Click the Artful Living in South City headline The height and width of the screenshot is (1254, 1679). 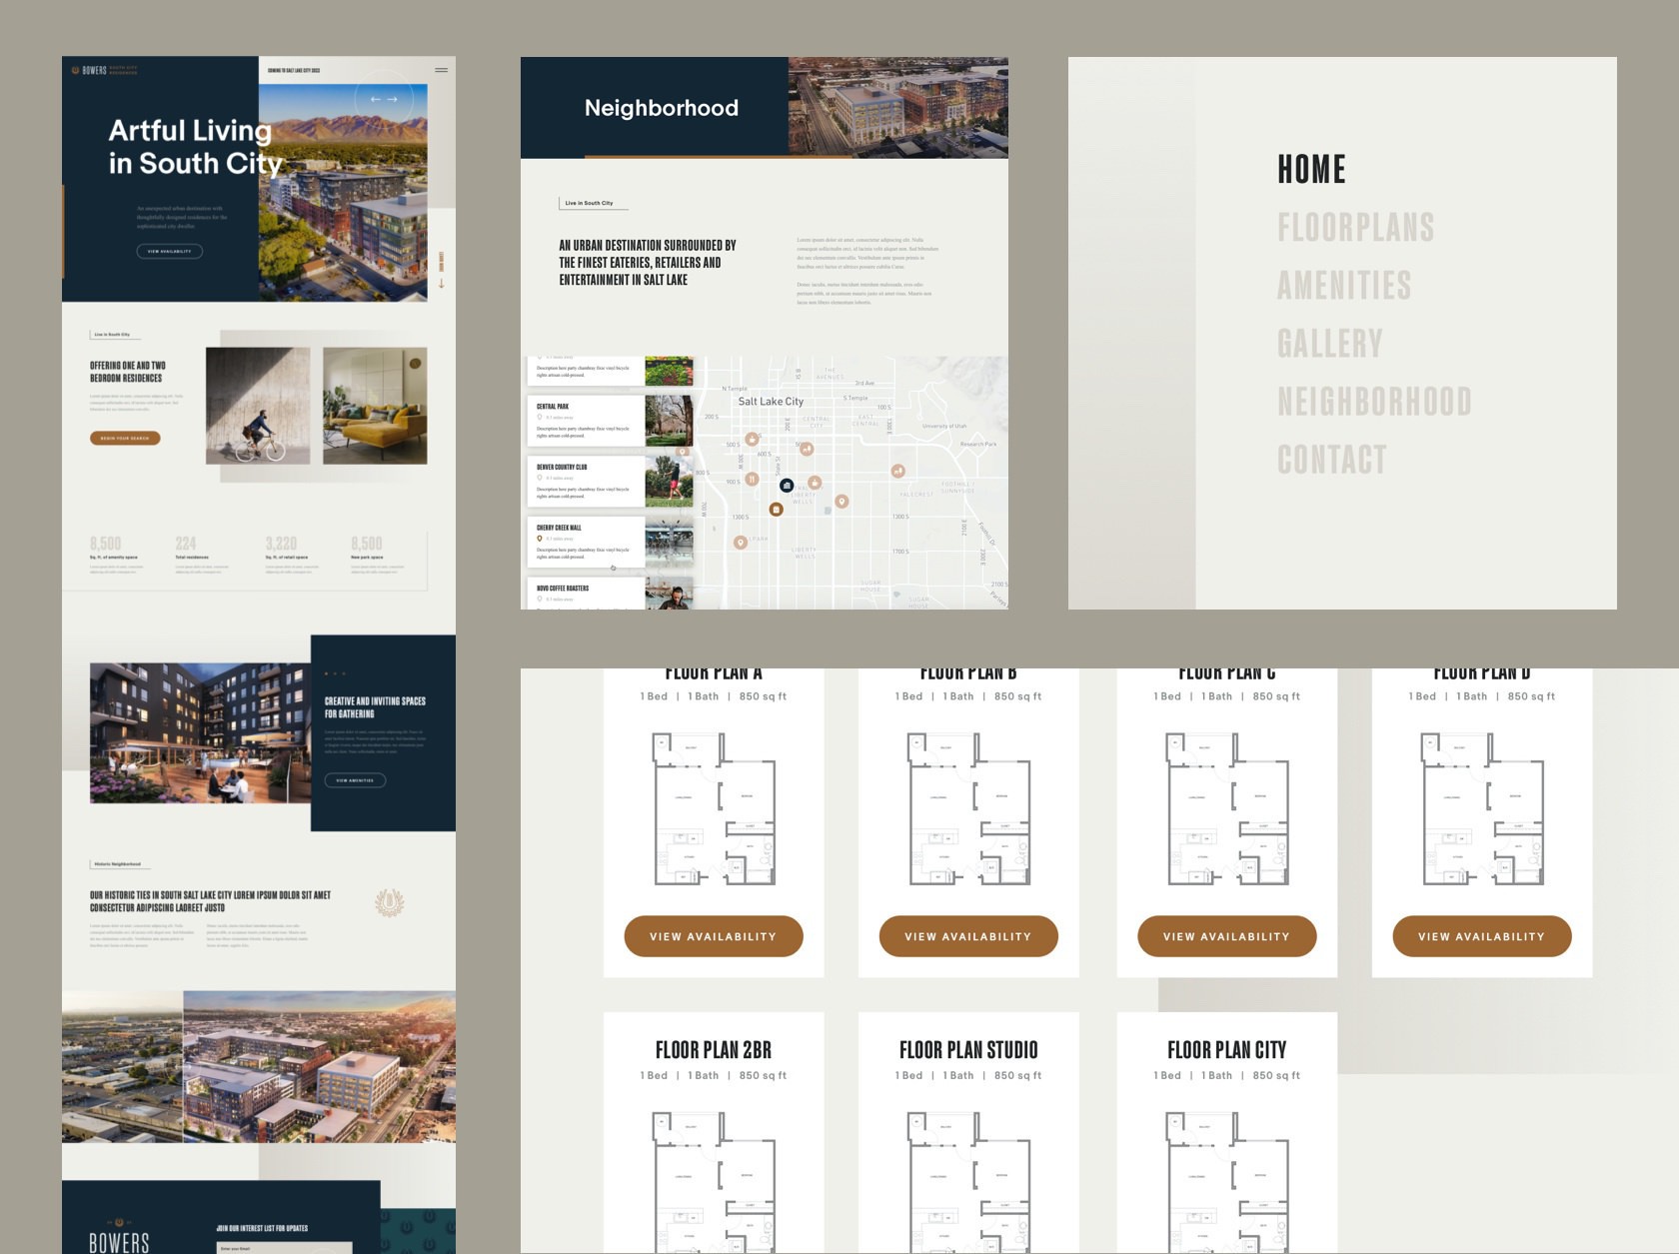195,147
